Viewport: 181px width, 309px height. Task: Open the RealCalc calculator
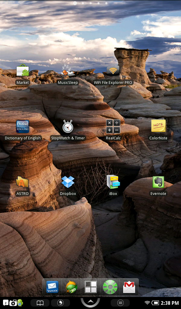coord(113,126)
